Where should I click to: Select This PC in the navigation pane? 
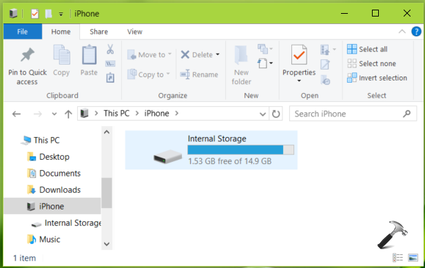tap(46, 140)
